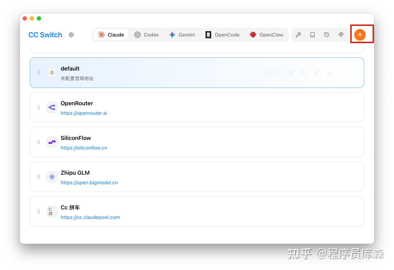Click the drag handle of the Zhipu GLM provider
The image size is (394, 270).
(39, 177)
